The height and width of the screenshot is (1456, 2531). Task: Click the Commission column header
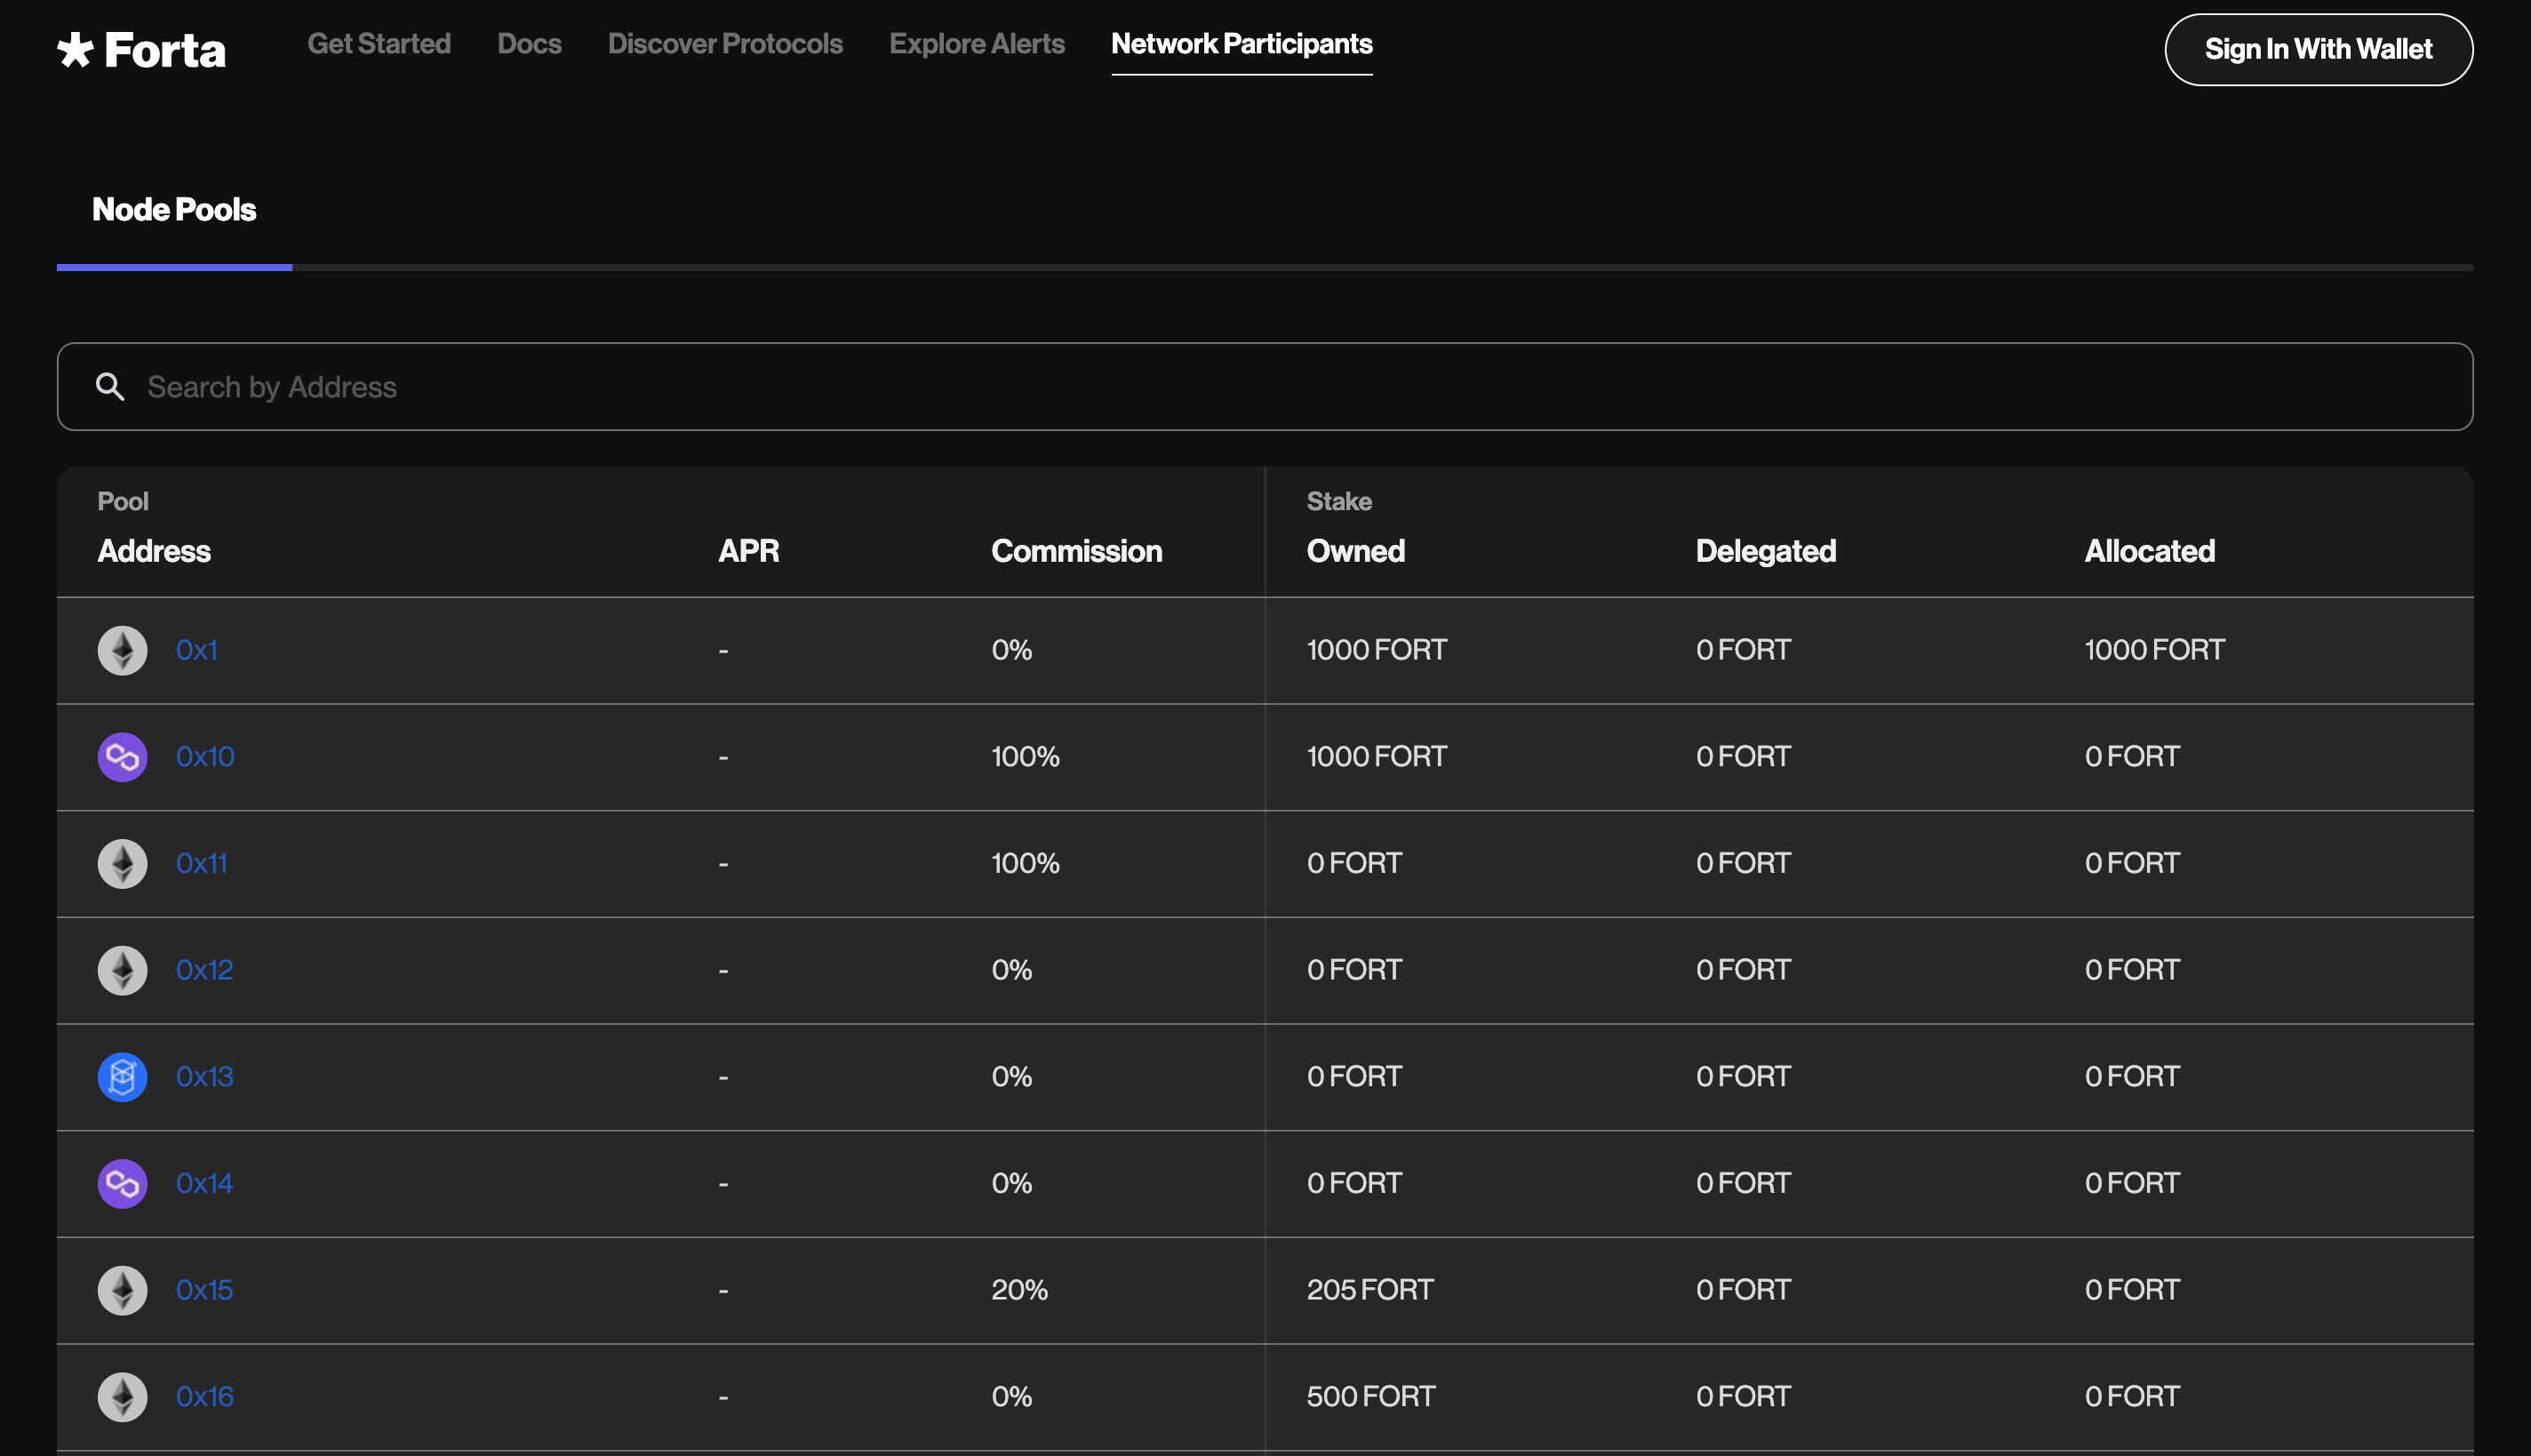click(1076, 551)
